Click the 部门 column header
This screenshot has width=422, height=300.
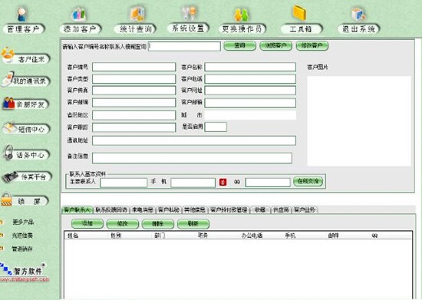coord(160,236)
